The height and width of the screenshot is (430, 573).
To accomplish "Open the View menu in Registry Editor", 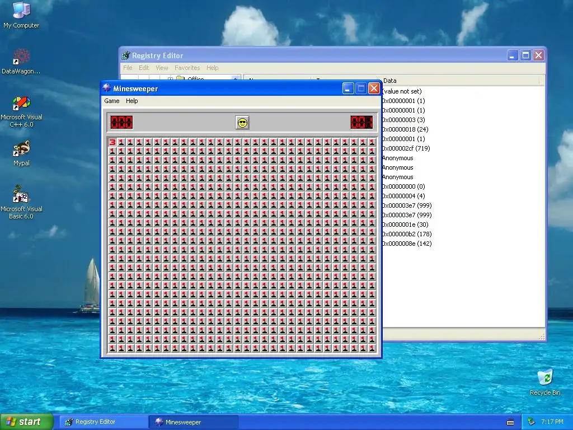I will coord(162,68).
